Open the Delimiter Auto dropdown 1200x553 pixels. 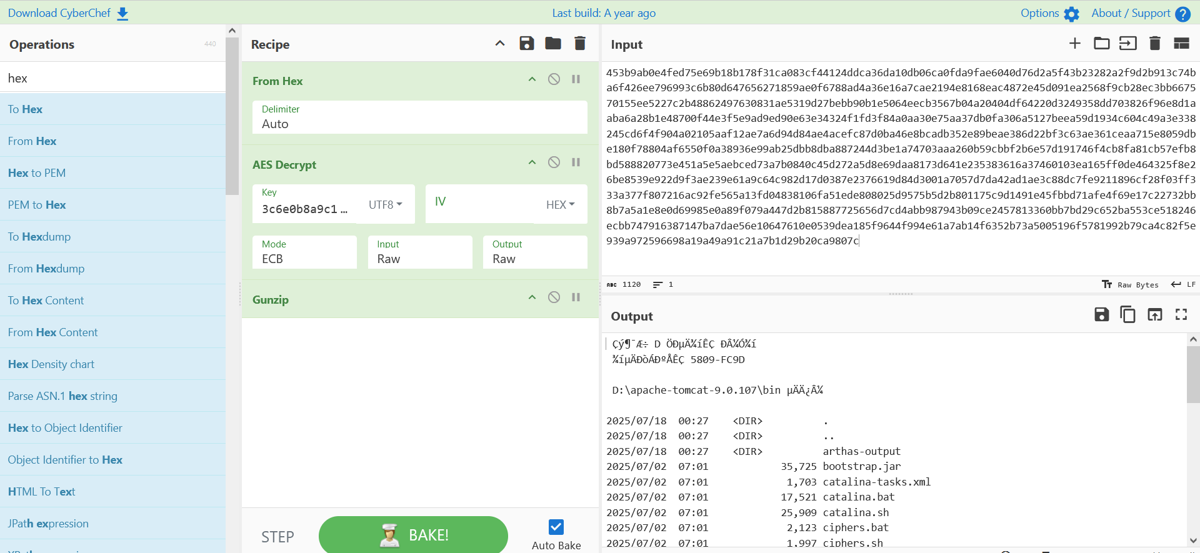point(419,117)
